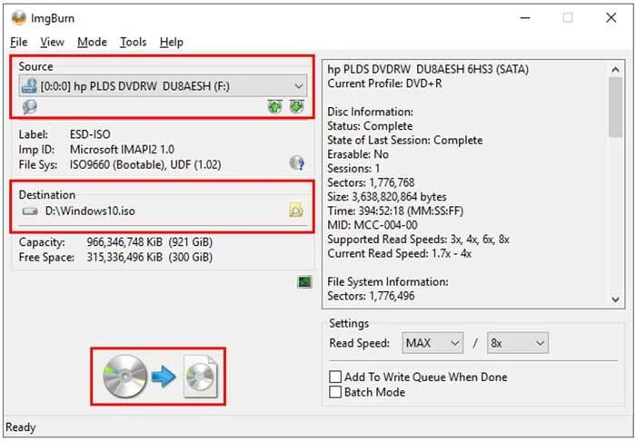
Task: Open the green graph data display icon
Action: (x=304, y=282)
